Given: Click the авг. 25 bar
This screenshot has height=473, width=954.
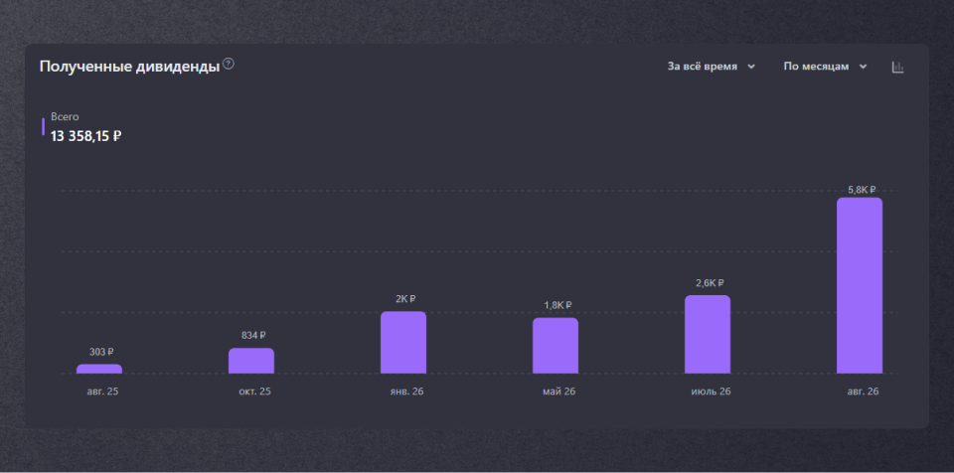Looking at the screenshot, I should 99,369.
